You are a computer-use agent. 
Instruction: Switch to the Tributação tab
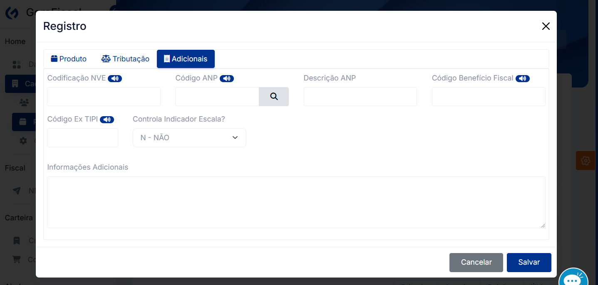click(x=125, y=59)
